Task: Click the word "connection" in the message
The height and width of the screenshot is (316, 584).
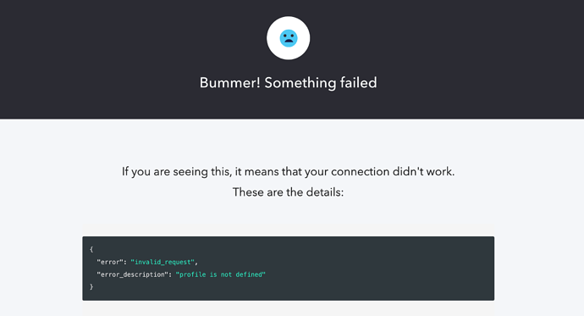Action: (361, 171)
